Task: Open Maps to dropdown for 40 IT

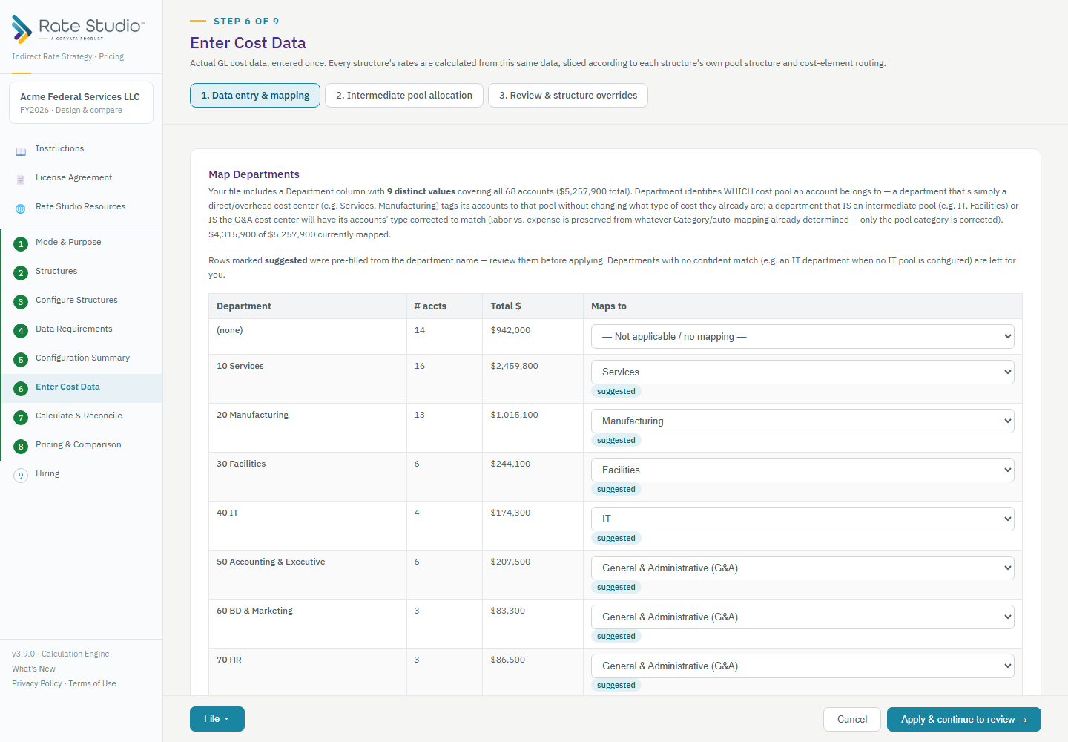Action: point(802,519)
